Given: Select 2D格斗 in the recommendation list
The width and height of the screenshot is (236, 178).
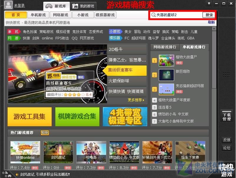Looking at the screenshot, I should 127,49.
